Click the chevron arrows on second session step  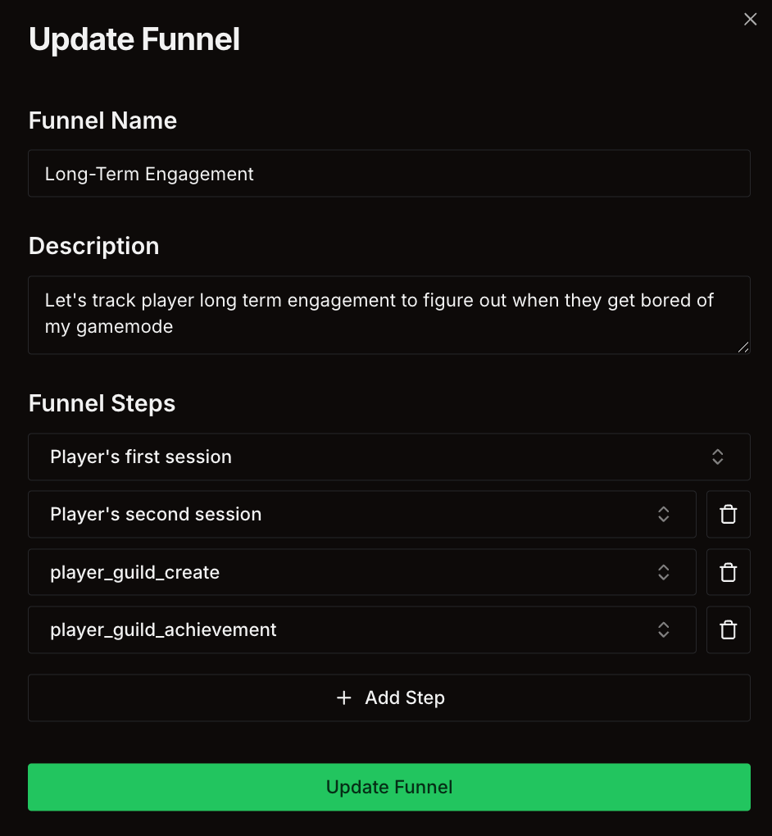pyautogui.click(x=664, y=515)
